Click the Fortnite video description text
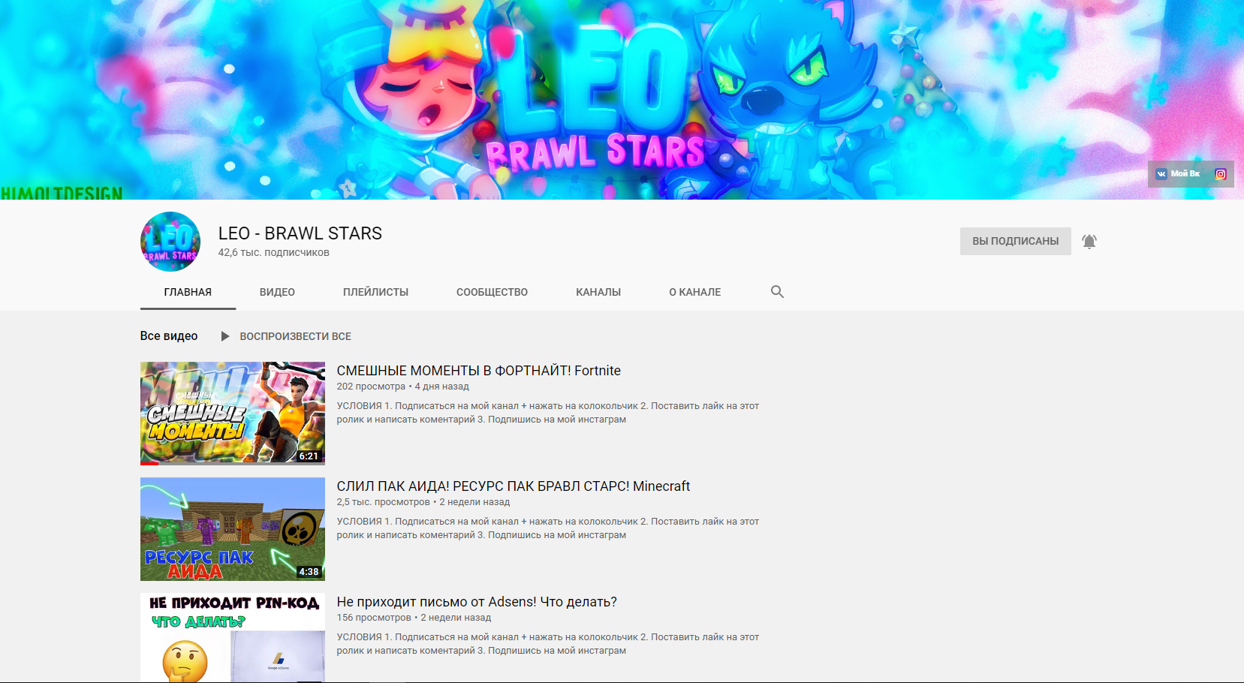 point(548,413)
